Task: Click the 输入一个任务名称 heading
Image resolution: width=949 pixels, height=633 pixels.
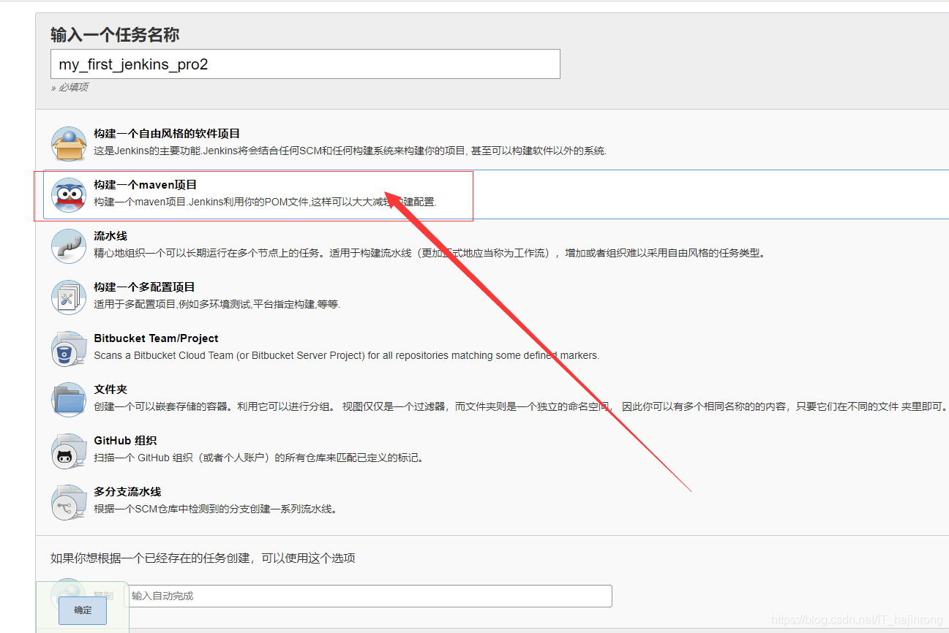Action: tap(115, 35)
